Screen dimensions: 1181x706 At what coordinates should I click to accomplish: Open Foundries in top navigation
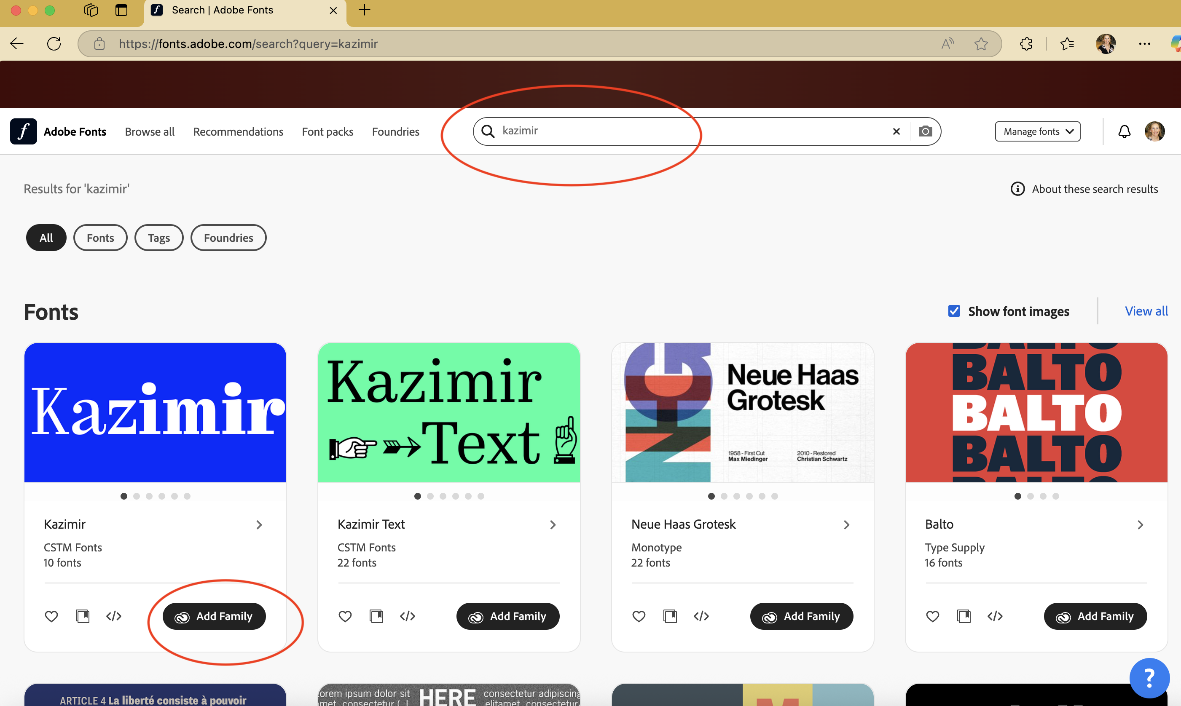point(396,132)
